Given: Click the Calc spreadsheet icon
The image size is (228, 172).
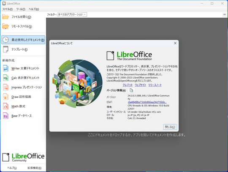Looking at the screenshot, I should click(x=5, y=78).
